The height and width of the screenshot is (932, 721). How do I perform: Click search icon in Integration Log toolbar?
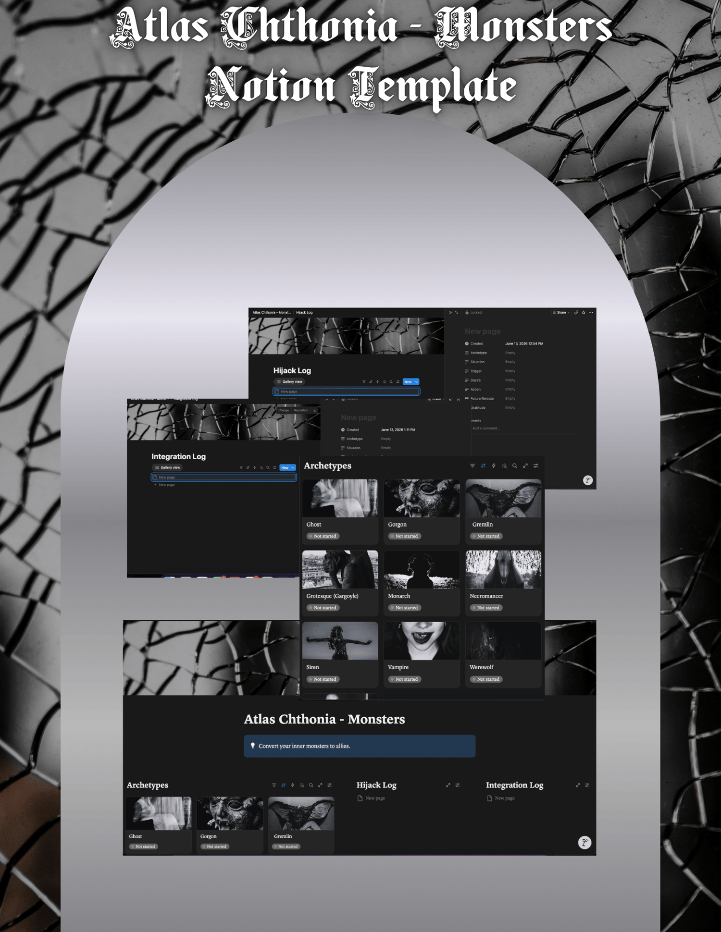pyautogui.click(x=268, y=467)
